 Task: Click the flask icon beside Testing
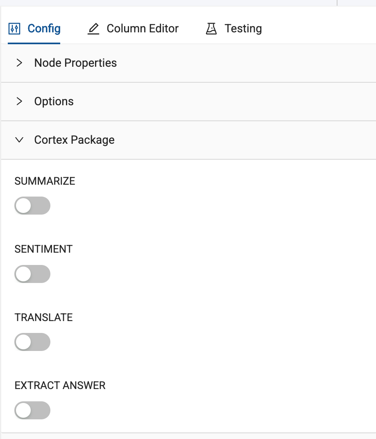pyautogui.click(x=211, y=29)
